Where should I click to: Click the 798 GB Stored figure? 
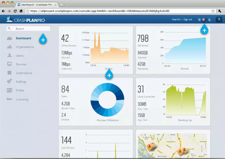[143, 38]
